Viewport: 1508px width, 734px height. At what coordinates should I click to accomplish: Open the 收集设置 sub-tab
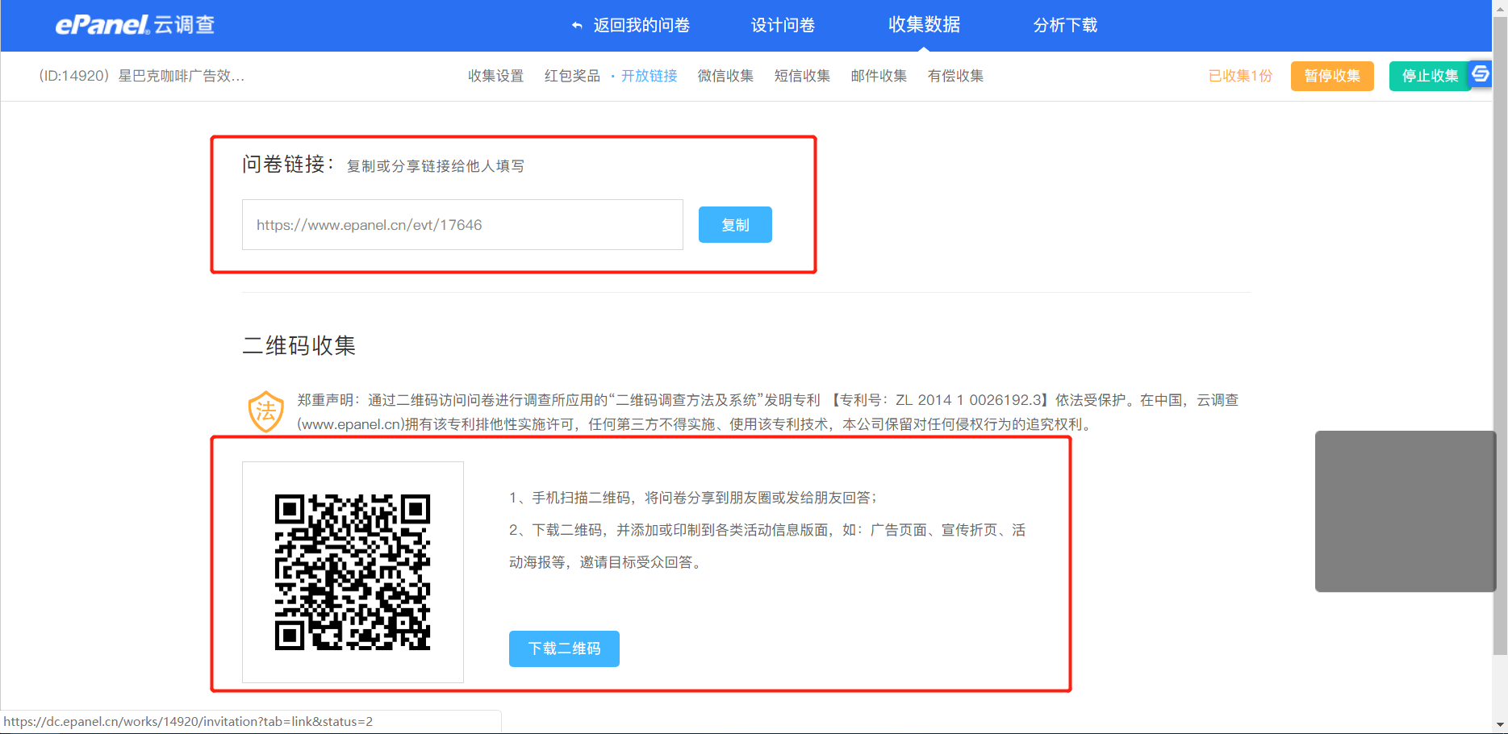495,76
